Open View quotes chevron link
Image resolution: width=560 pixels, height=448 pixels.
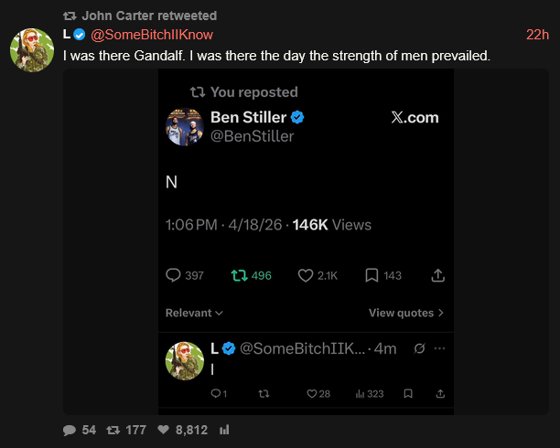tap(406, 313)
